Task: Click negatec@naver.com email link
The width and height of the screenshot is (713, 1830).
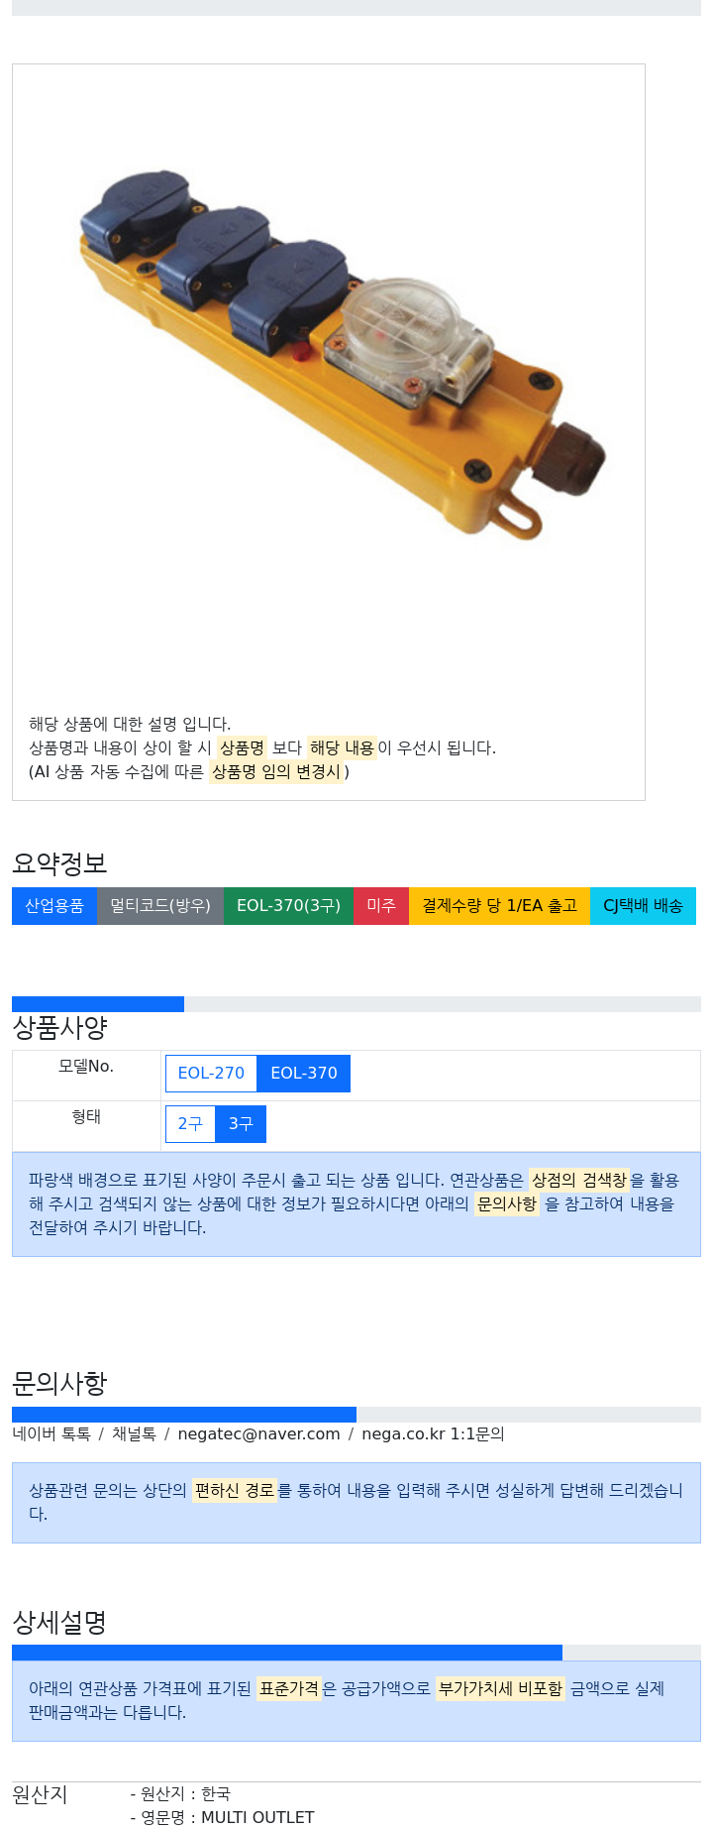Action: pos(258,1433)
